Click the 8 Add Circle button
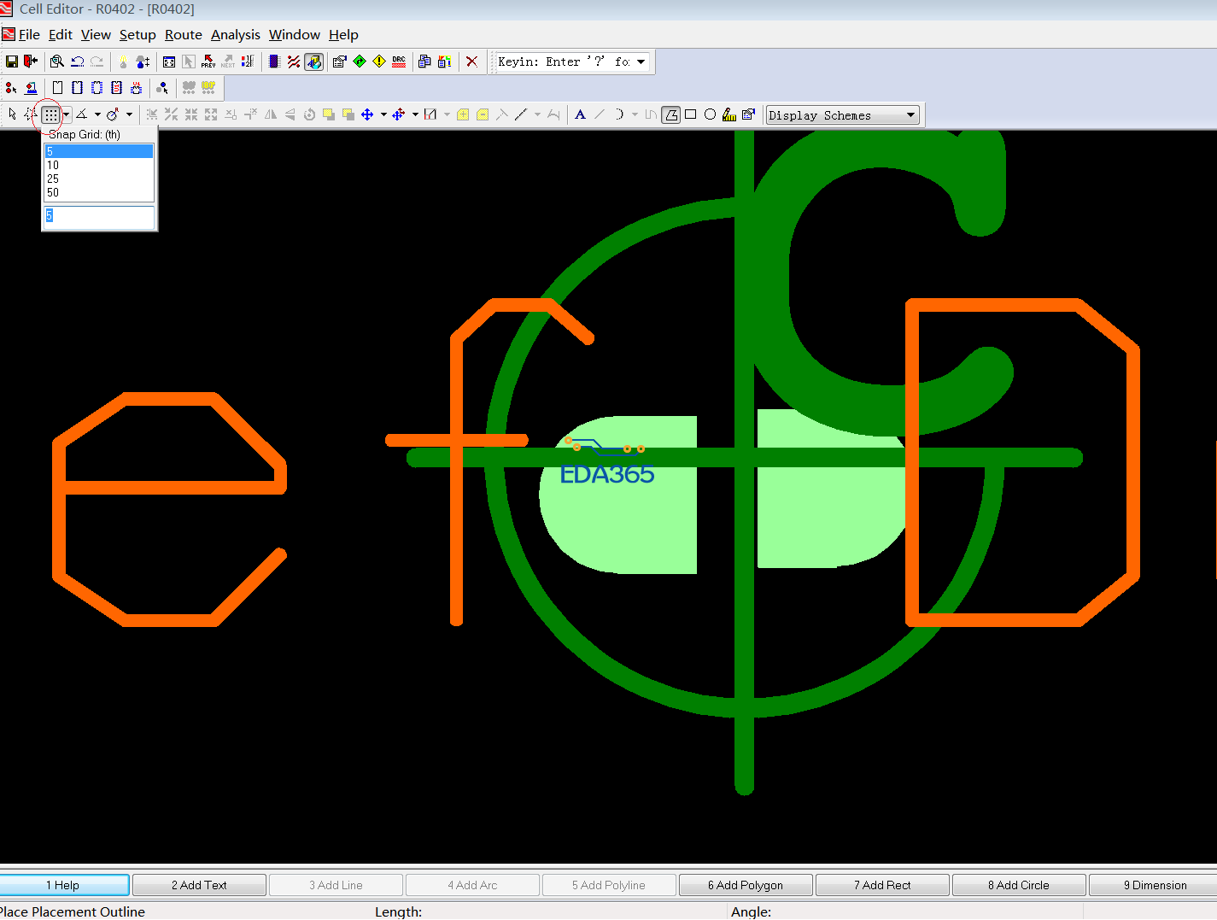Viewport: 1217px width, 920px height. click(x=1019, y=885)
